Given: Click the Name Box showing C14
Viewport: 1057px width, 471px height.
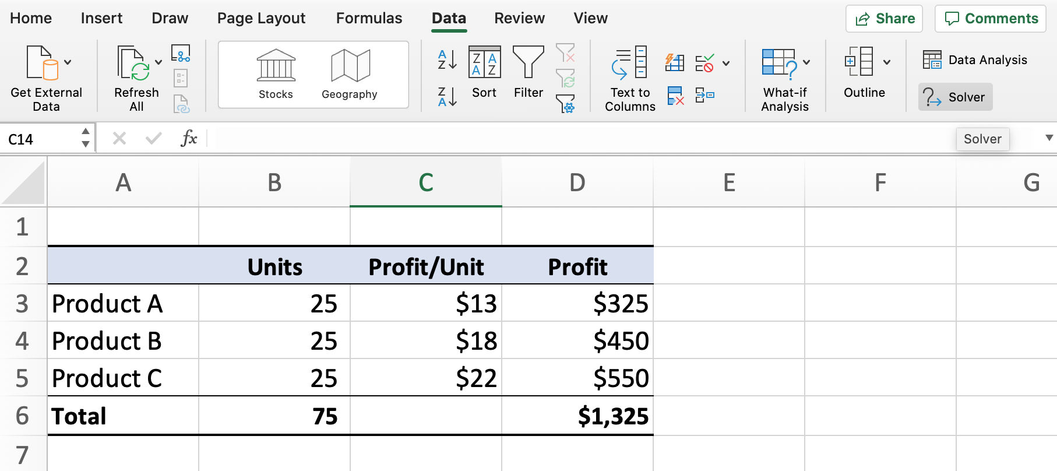Looking at the screenshot, I should 41,139.
